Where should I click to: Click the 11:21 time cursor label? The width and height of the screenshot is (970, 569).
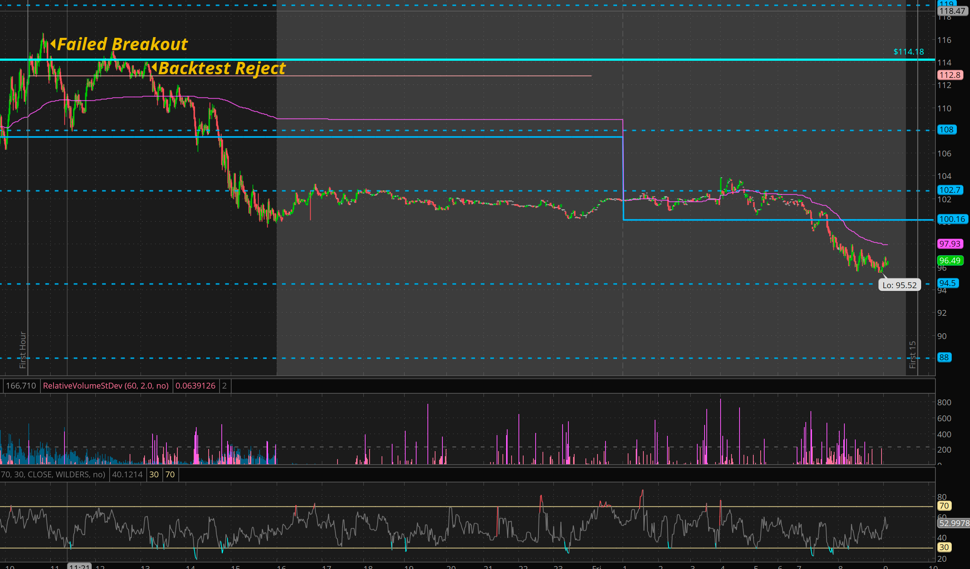point(79,566)
